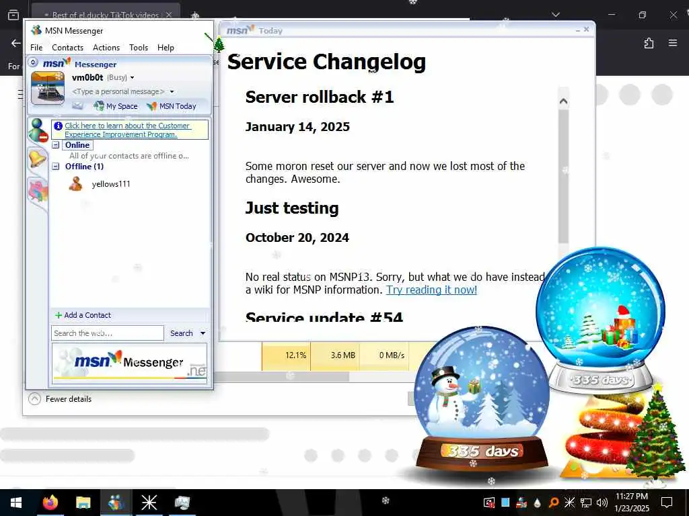Select offline contact yellows111
Viewport: 689px width, 516px height.
(x=111, y=184)
